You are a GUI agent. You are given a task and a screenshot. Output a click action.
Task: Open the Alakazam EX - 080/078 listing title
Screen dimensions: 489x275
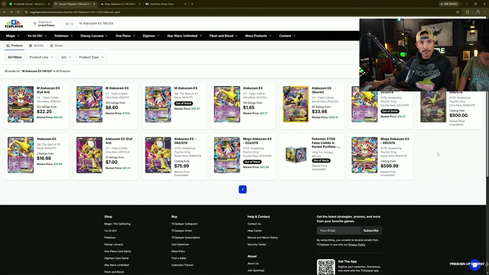(185, 141)
